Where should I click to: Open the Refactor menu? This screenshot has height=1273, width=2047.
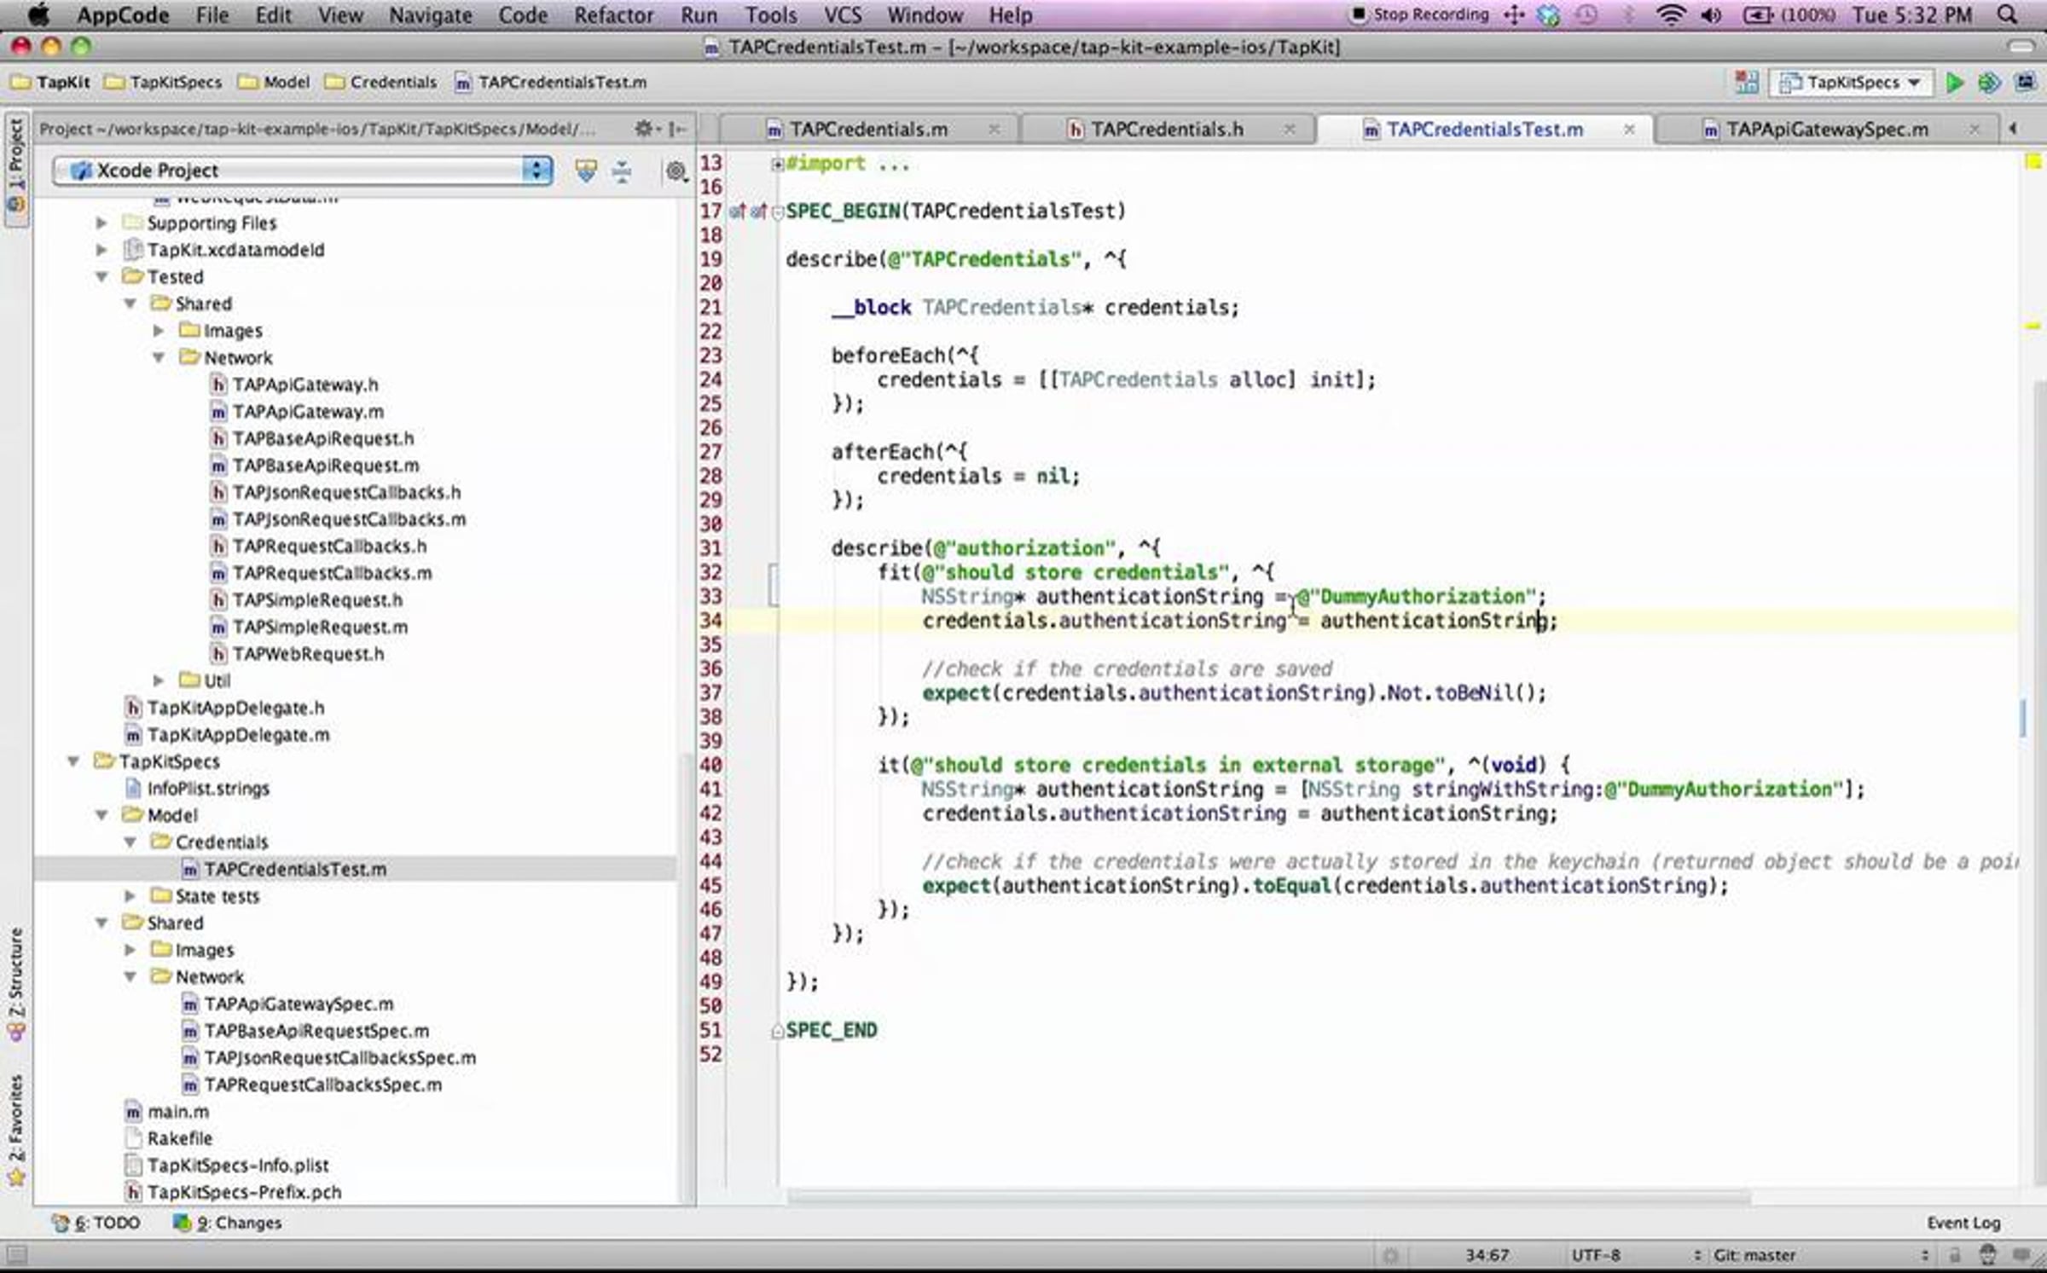(613, 15)
